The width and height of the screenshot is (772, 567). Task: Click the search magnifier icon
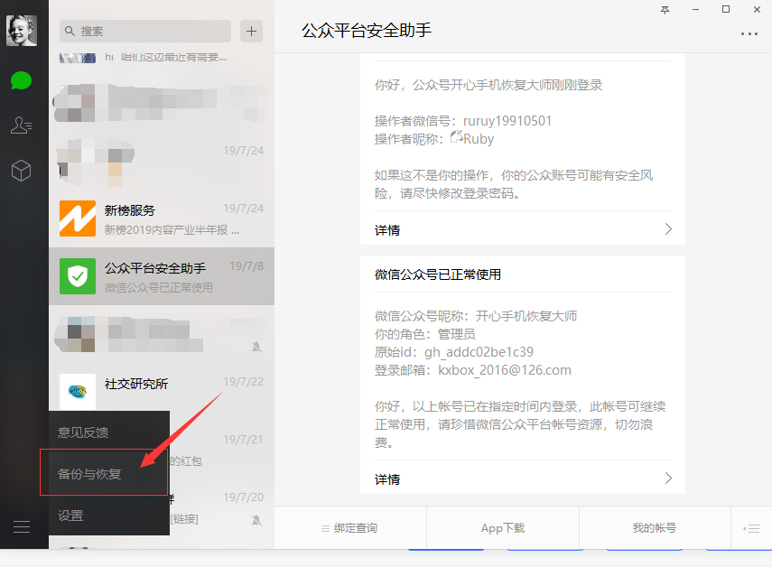(x=70, y=31)
